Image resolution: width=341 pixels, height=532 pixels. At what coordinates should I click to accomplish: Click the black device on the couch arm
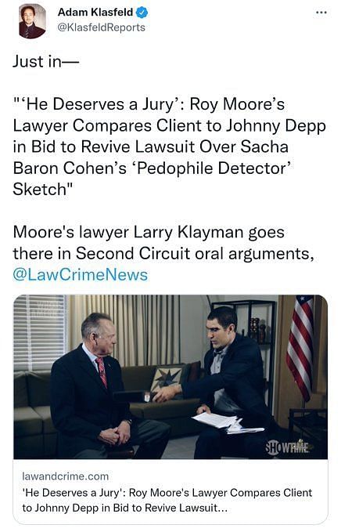(x=132, y=396)
